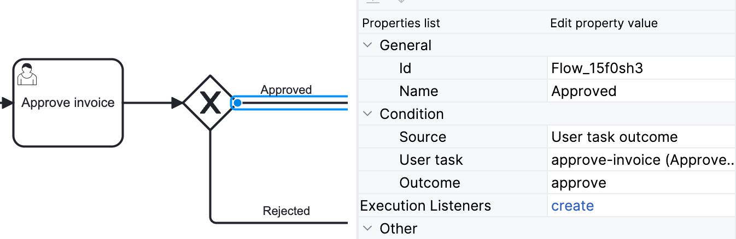Open the Outcome value approve
This screenshot has width=736, height=239.
(x=640, y=183)
